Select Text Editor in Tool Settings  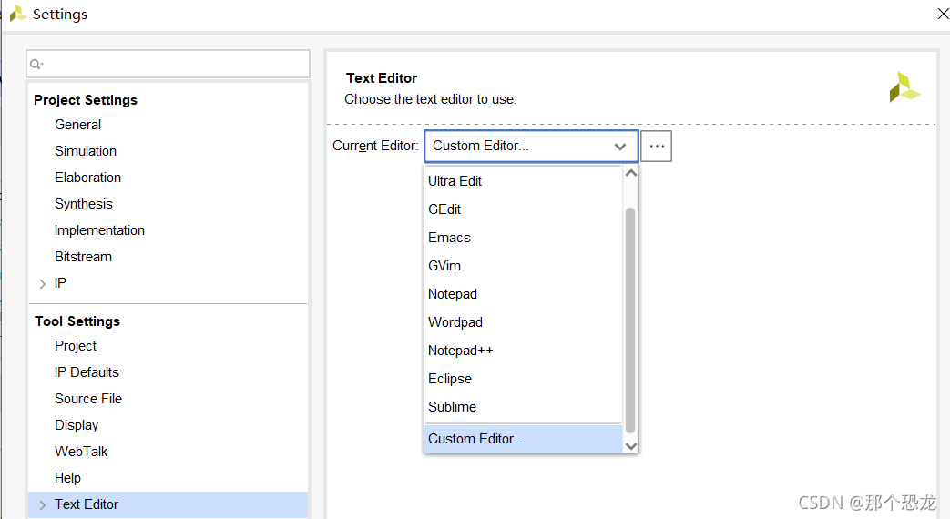click(87, 504)
